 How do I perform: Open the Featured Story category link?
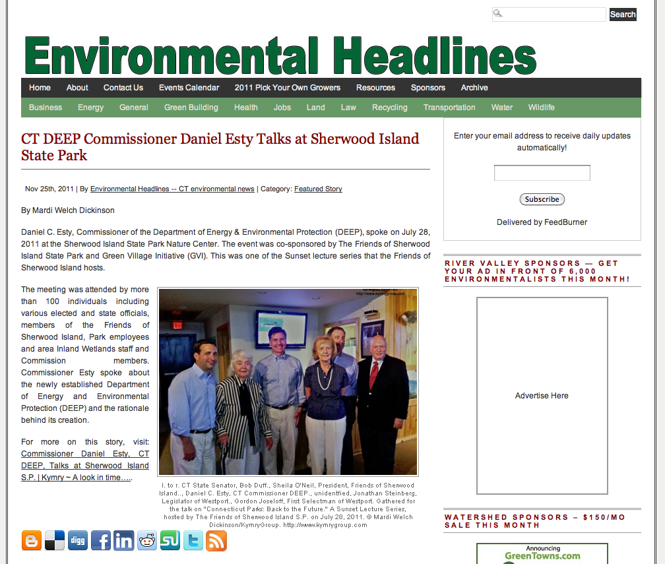pyautogui.click(x=318, y=189)
